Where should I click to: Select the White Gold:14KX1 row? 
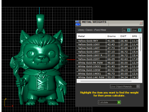point(107,74)
